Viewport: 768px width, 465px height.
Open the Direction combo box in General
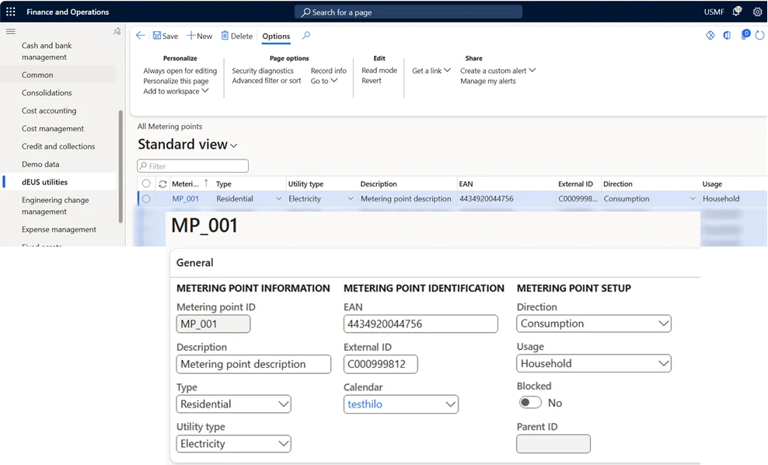point(594,324)
